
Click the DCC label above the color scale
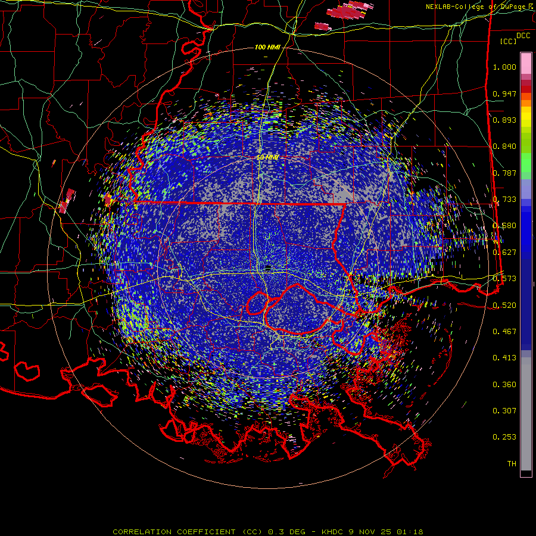523,36
